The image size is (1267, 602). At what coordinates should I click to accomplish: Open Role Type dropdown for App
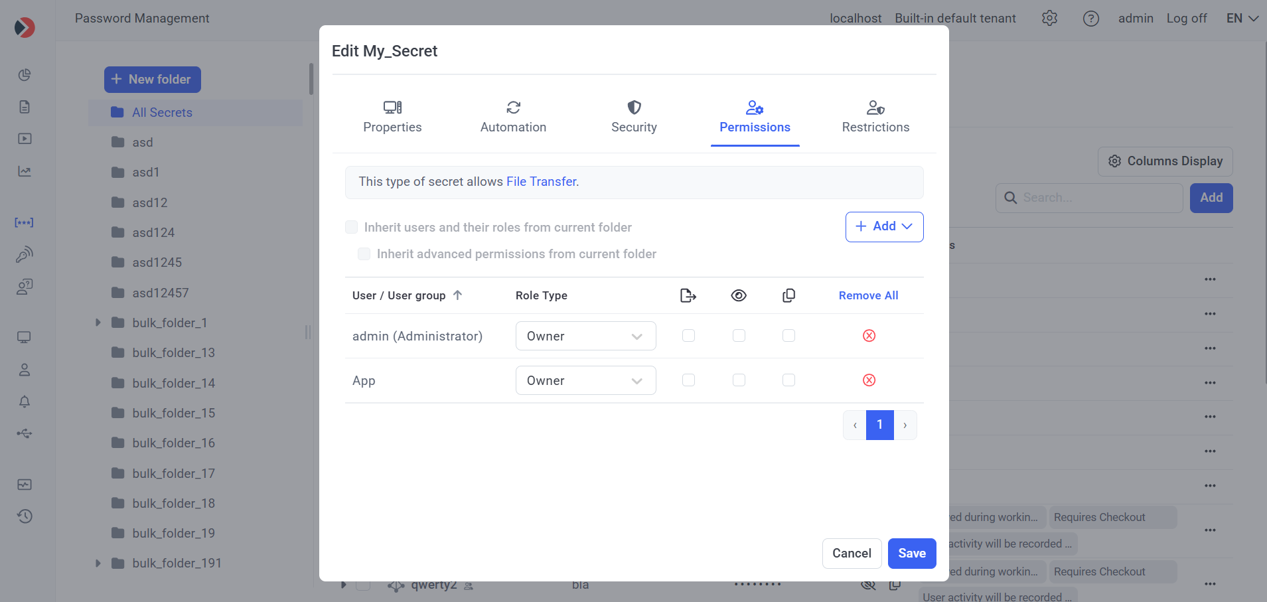pyautogui.click(x=585, y=381)
